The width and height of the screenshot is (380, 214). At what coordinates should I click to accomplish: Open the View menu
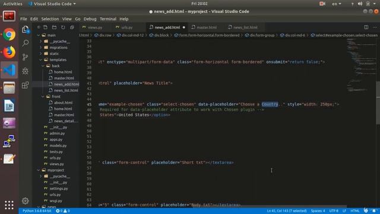pos(66,19)
